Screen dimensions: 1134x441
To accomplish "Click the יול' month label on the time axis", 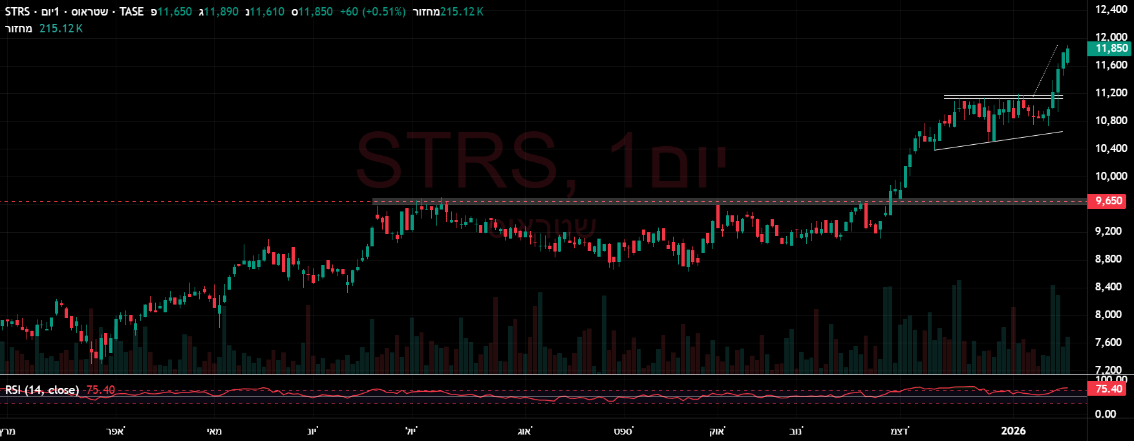I will tap(411, 431).
